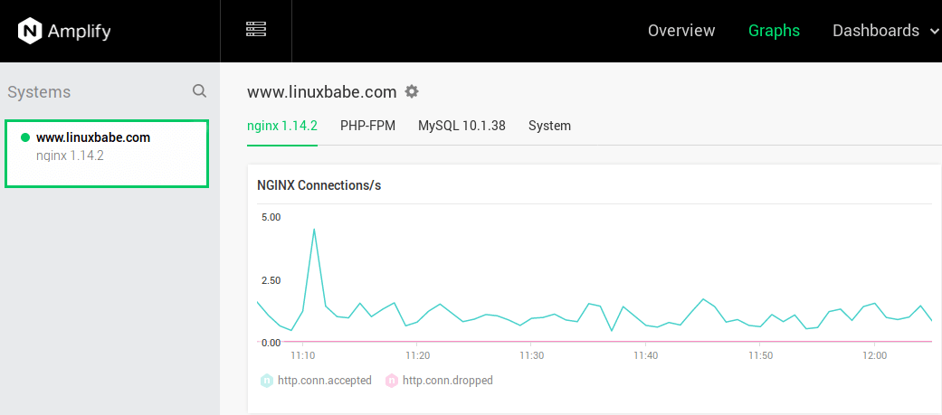
Task: Click the search magnifier beside Systems
Action: [x=199, y=91]
